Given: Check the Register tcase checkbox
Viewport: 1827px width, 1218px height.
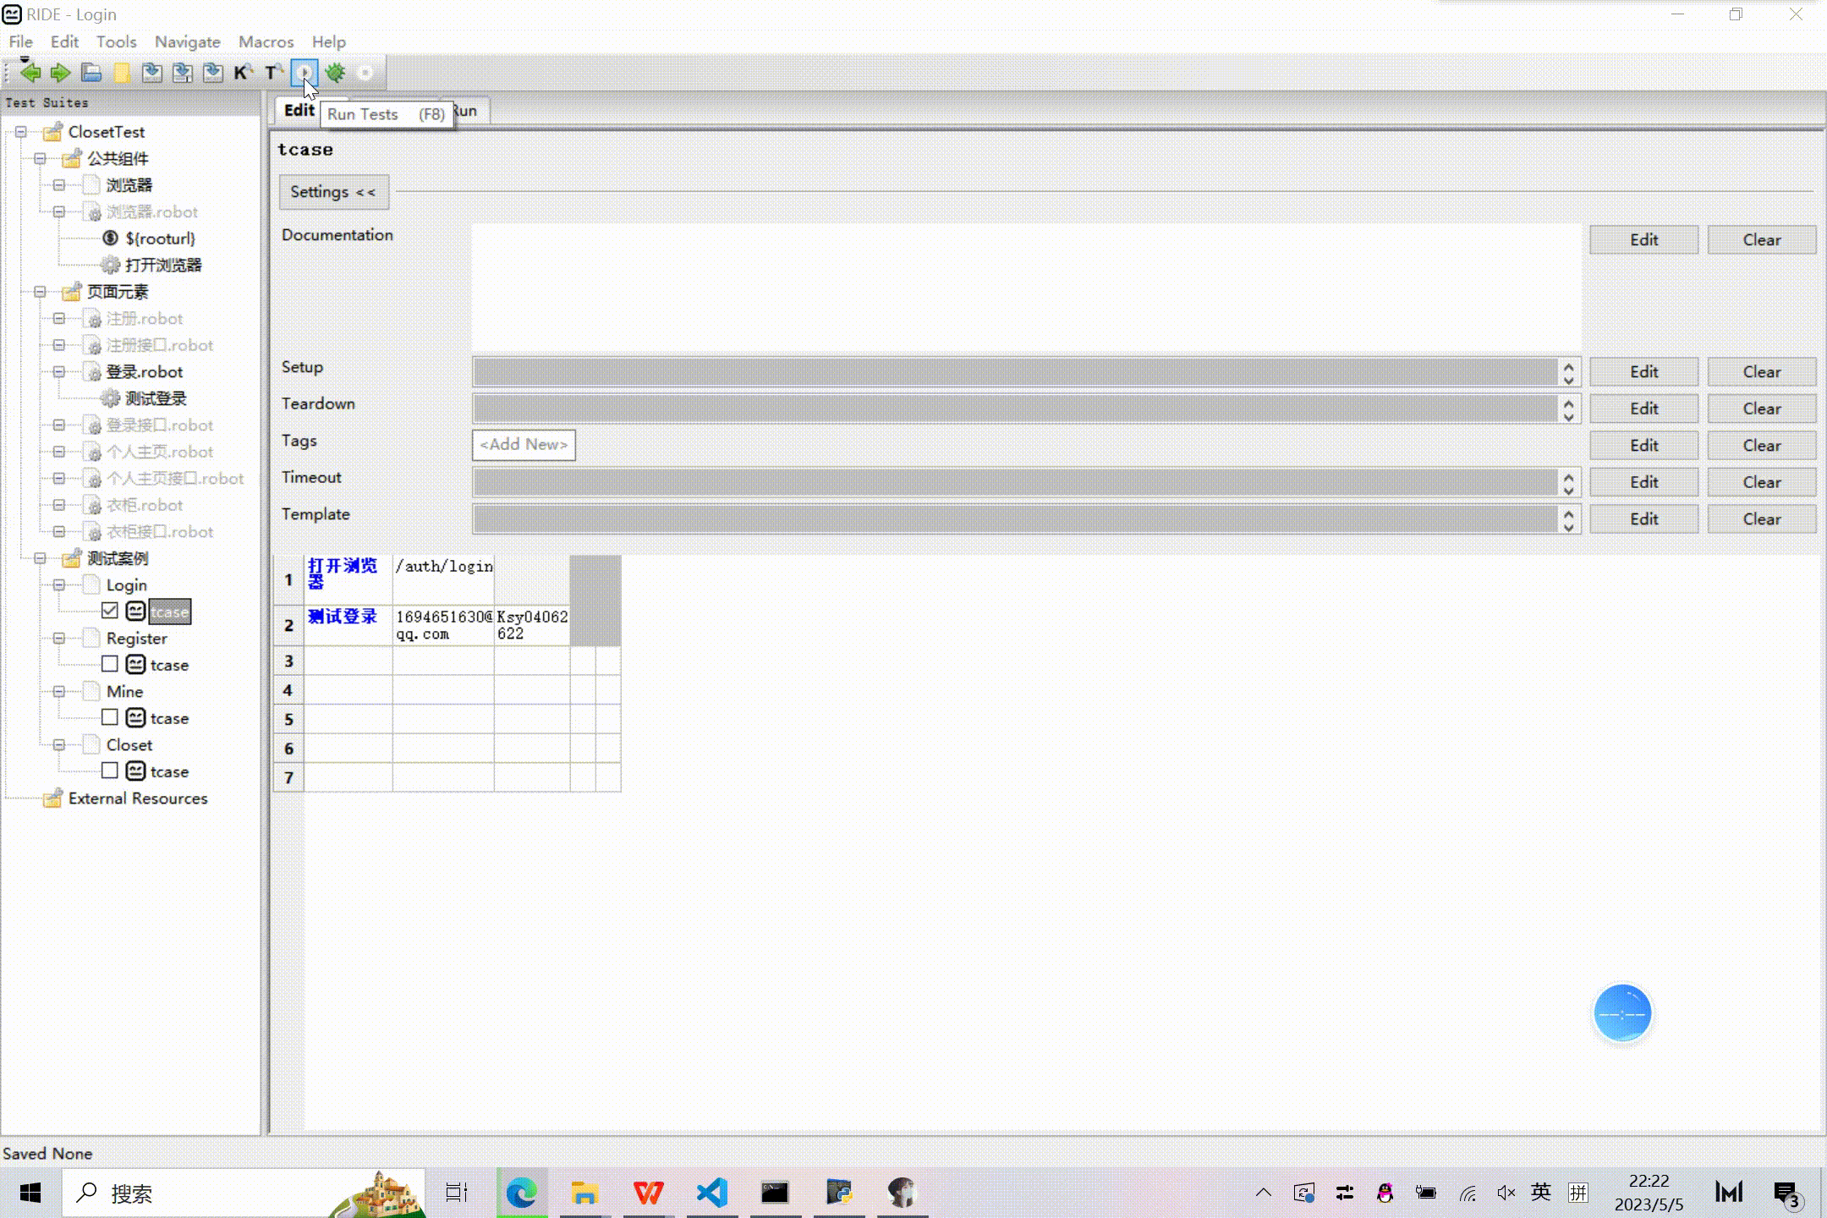Looking at the screenshot, I should point(110,664).
